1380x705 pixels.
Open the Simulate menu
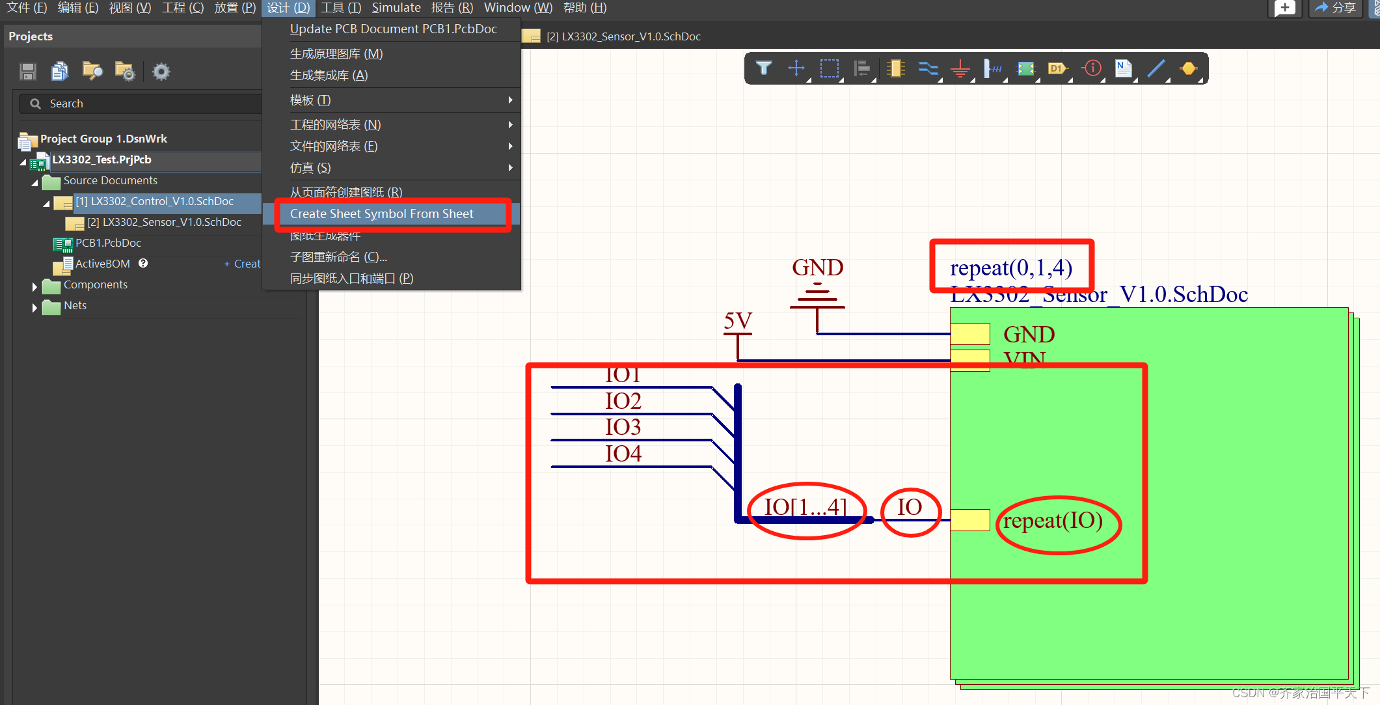pos(396,8)
